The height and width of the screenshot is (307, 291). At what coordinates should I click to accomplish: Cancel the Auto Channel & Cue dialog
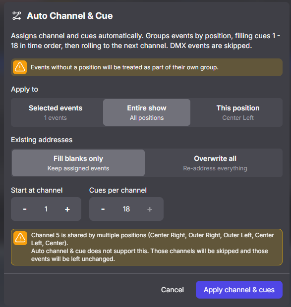point(173,290)
